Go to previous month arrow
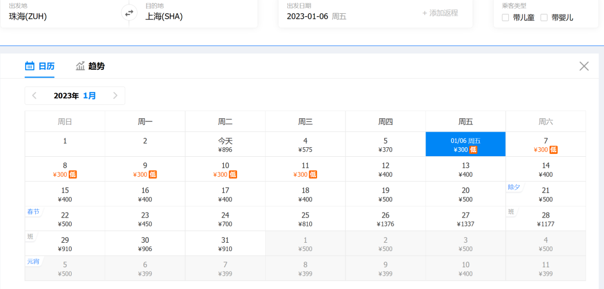 pos(34,96)
